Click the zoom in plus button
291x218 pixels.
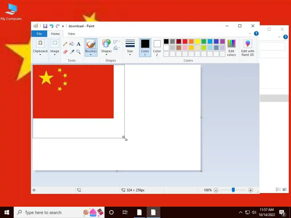click(x=251, y=190)
